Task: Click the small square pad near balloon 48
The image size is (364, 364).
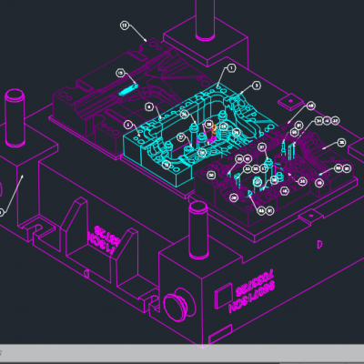Action: (290, 101)
